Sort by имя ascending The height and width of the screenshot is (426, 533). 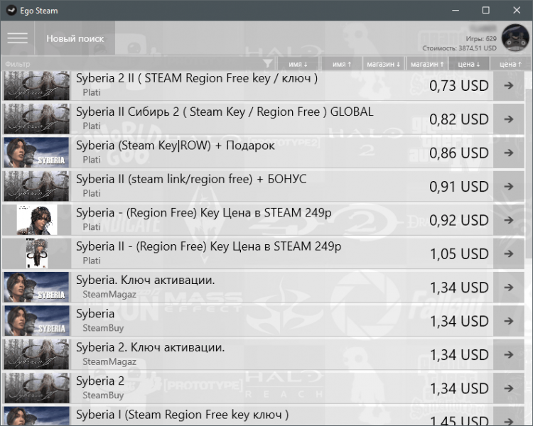(x=341, y=64)
